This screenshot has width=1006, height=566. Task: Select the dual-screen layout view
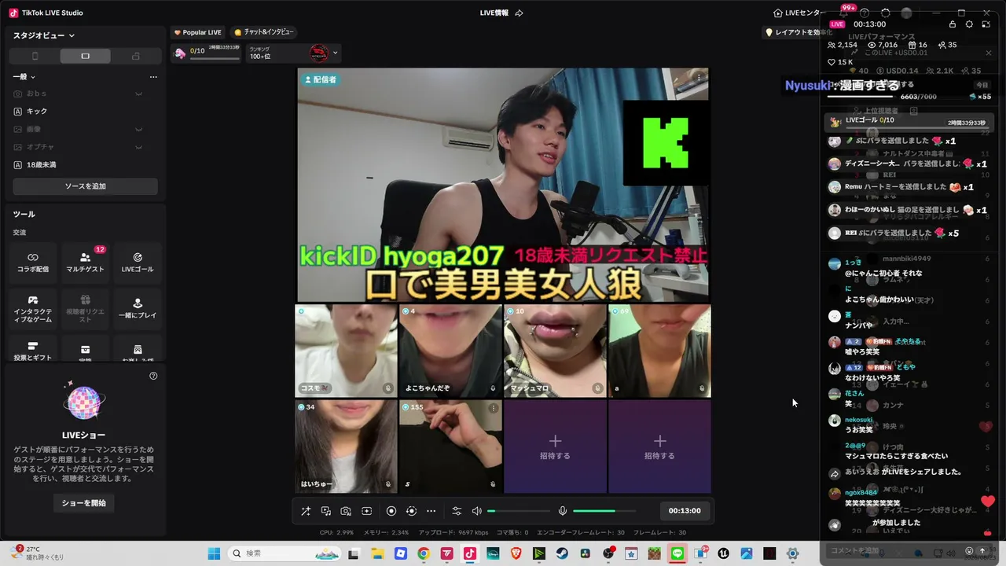(x=136, y=56)
